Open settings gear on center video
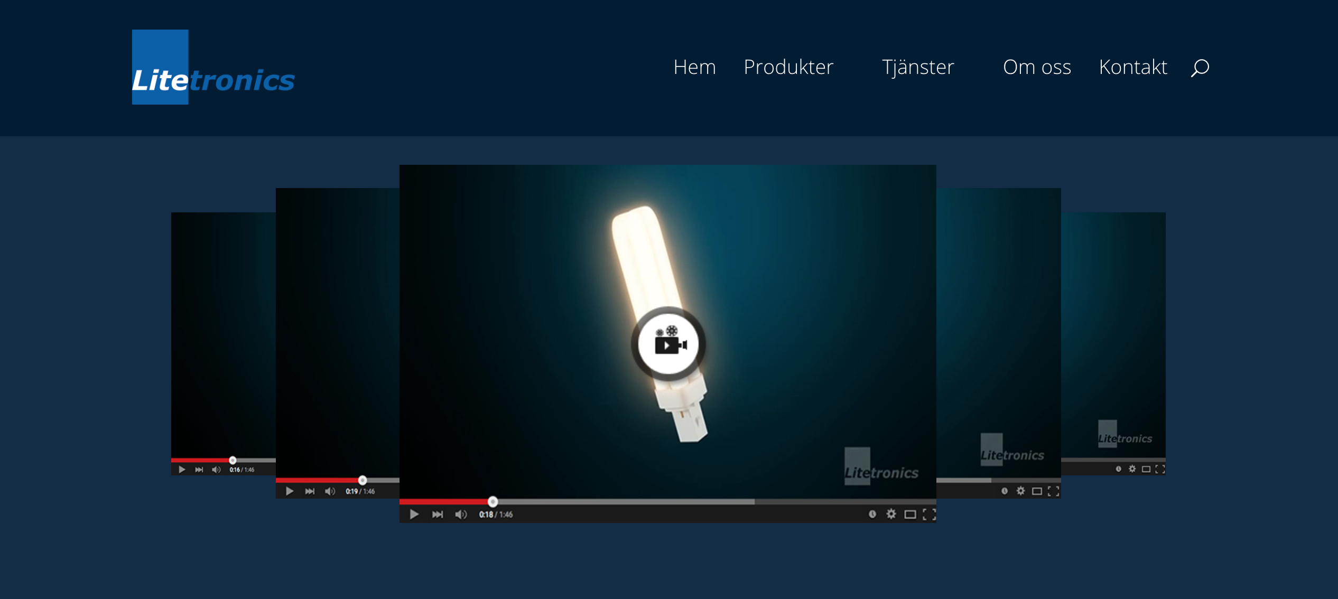This screenshot has width=1338, height=599. coord(891,514)
